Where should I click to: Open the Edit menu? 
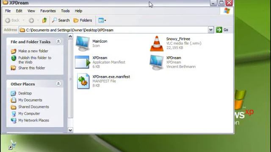point(19,11)
